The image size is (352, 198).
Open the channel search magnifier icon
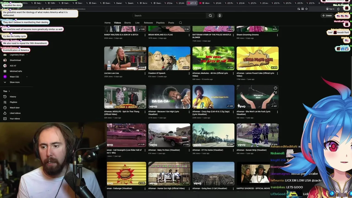[180, 23]
